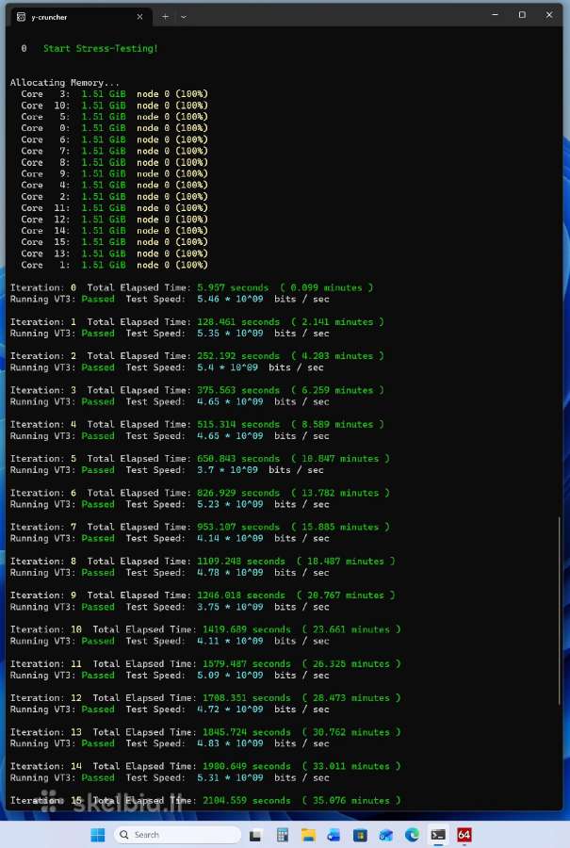
Task: Click '20.767 minutes' in Iteration 9
Action: (346, 595)
